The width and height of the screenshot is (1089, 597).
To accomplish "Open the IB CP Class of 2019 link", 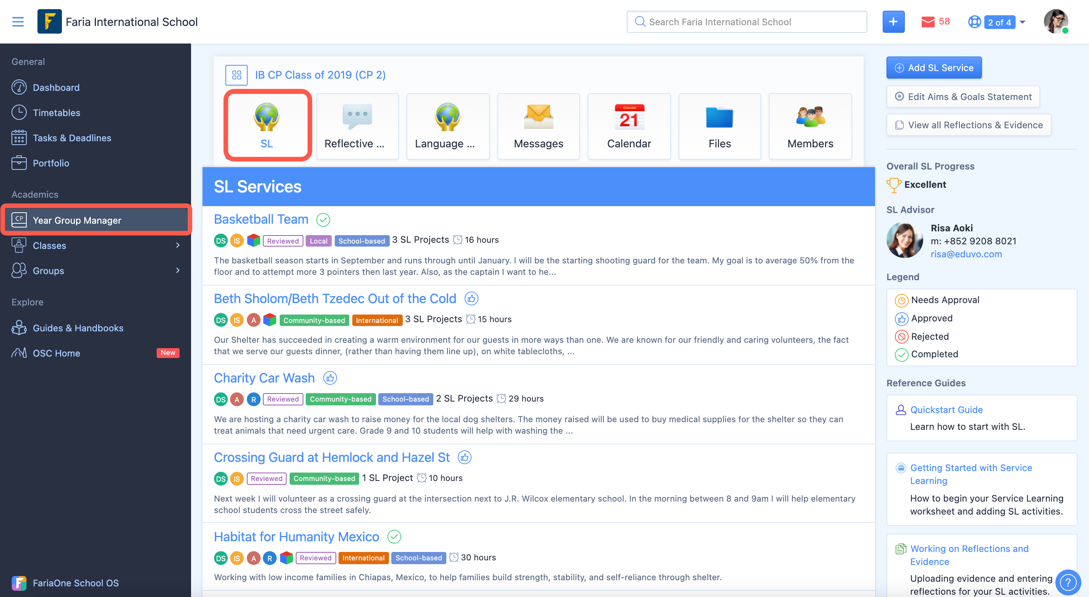I will 320,75.
